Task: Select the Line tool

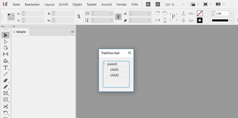Action: (x=6, y=74)
